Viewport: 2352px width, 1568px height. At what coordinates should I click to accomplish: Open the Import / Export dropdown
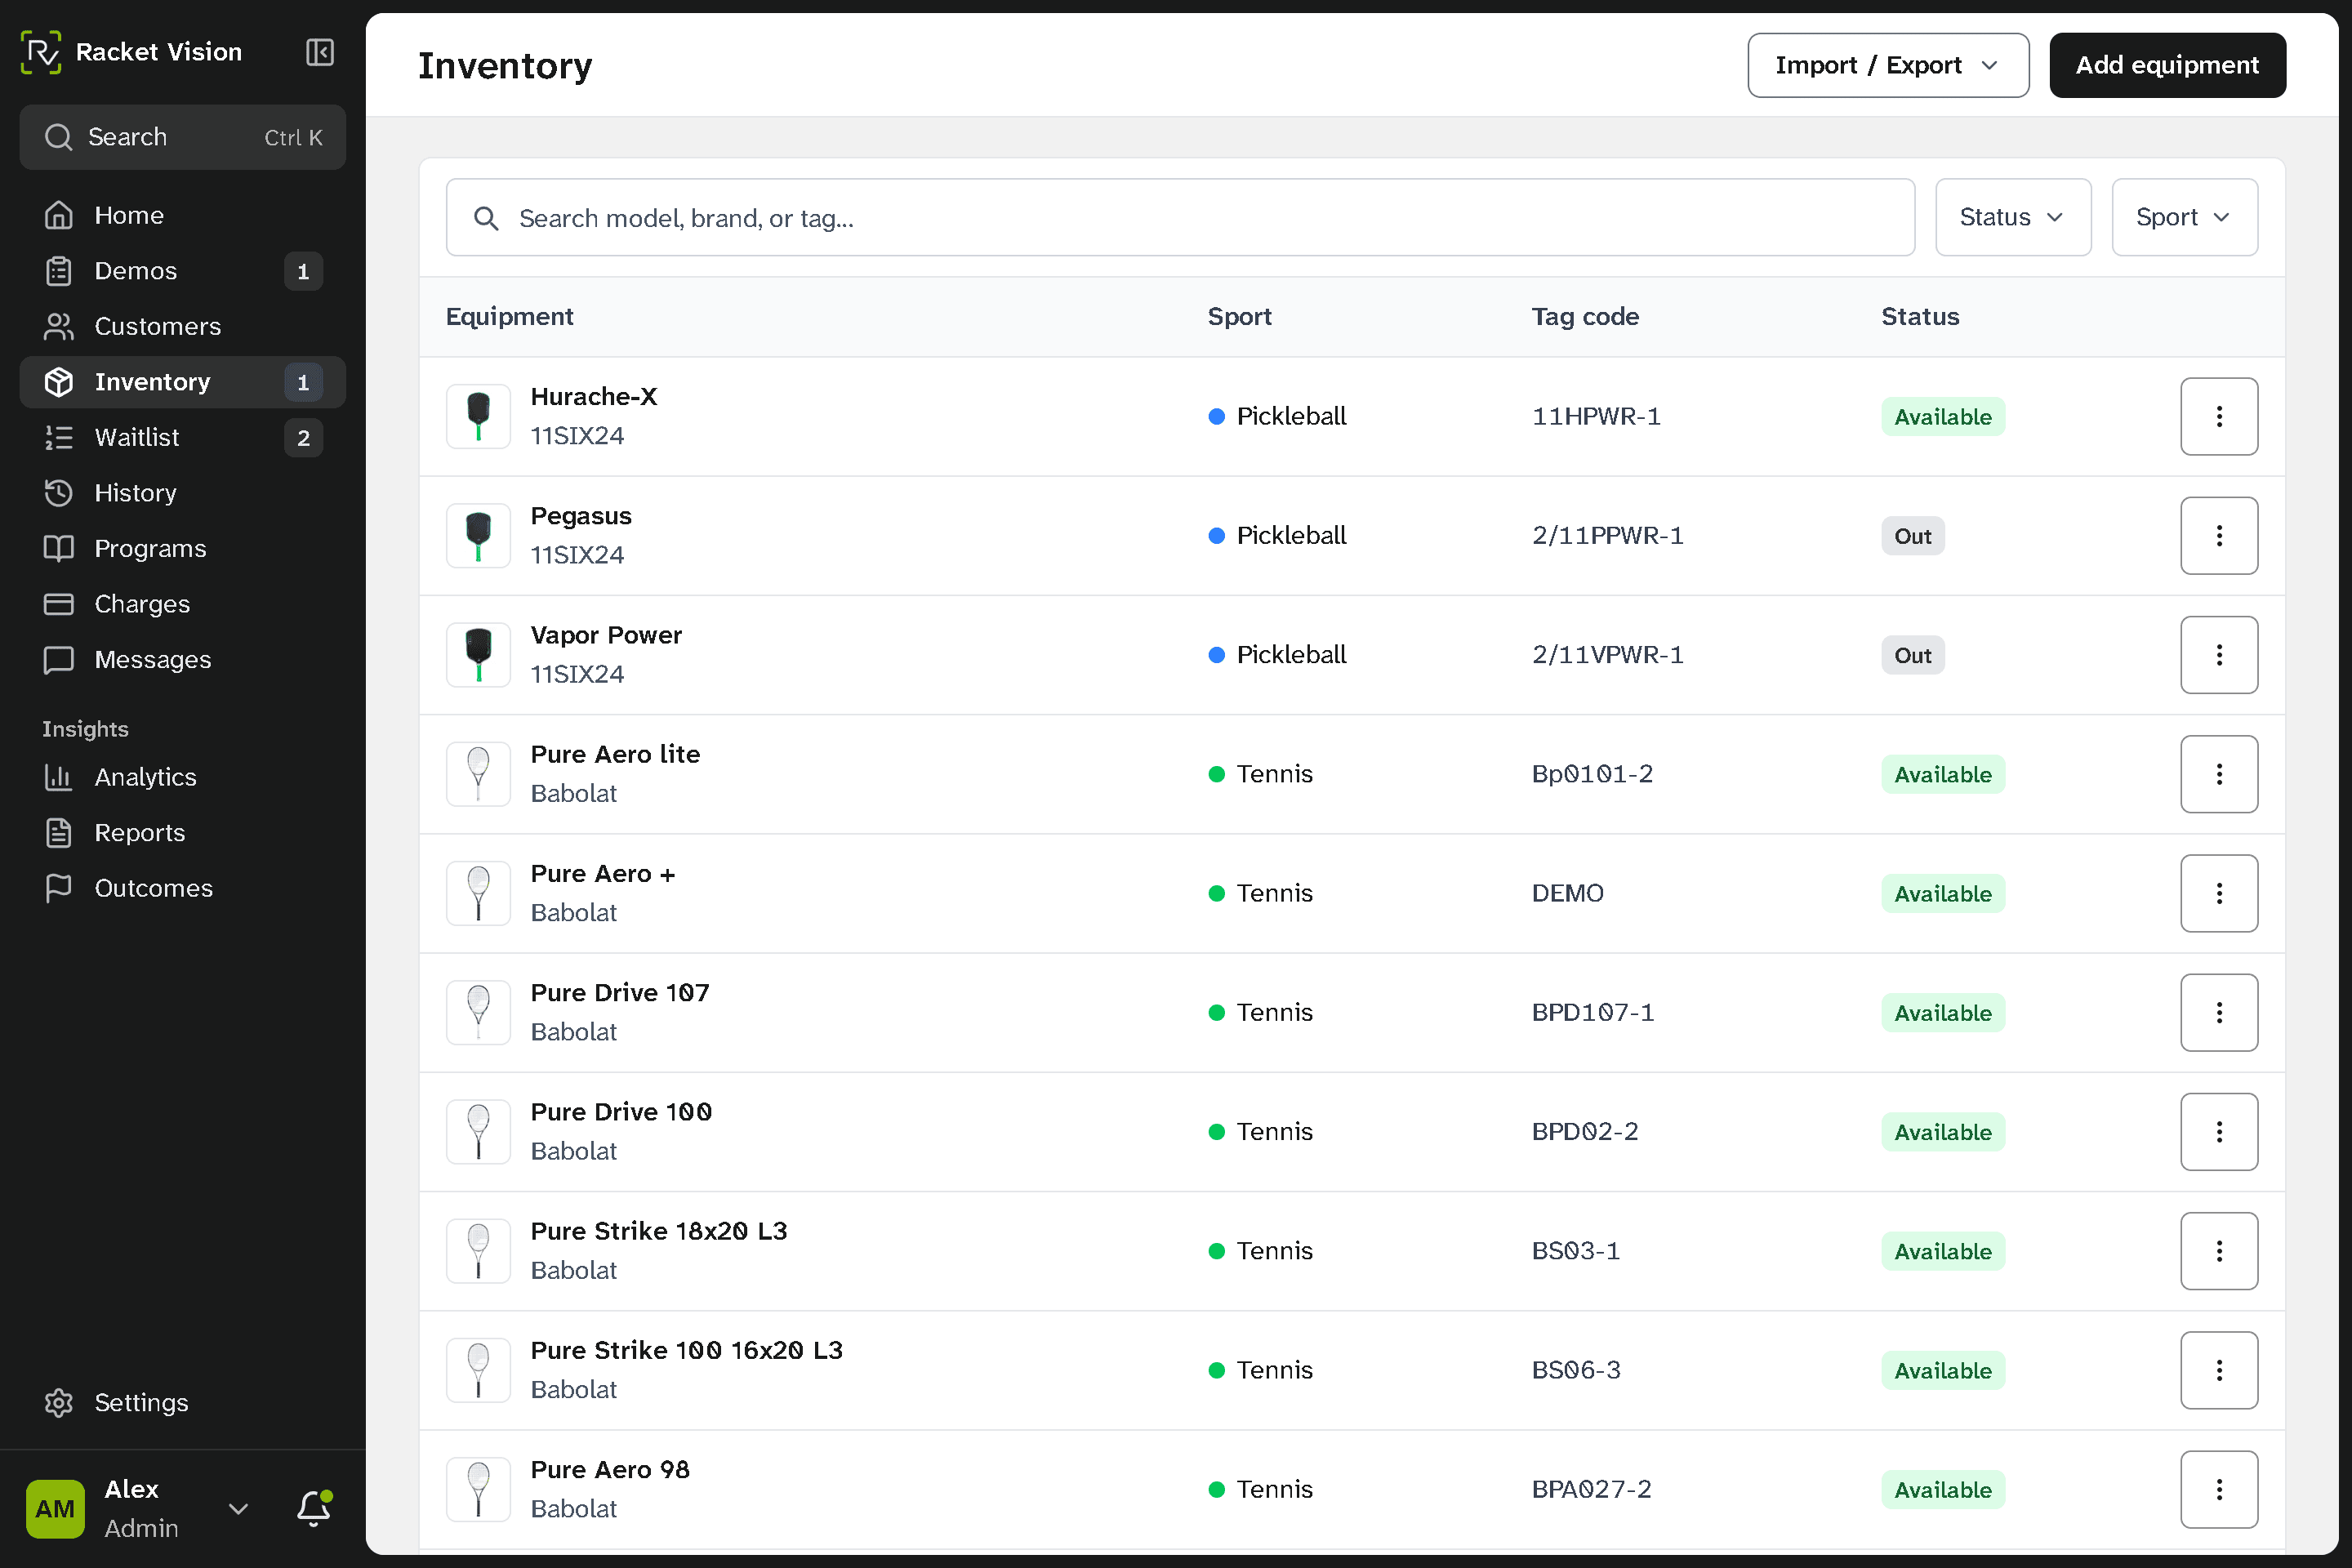(x=1888, y=65)
